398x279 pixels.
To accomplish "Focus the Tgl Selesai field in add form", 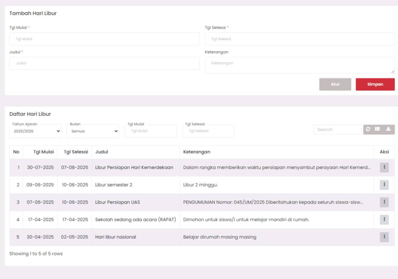I will pos(300,39).
